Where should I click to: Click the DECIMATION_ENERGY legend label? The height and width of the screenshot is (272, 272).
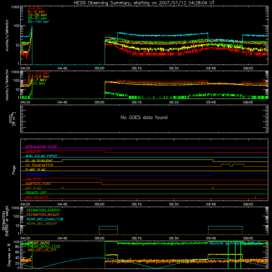(44, 210)
